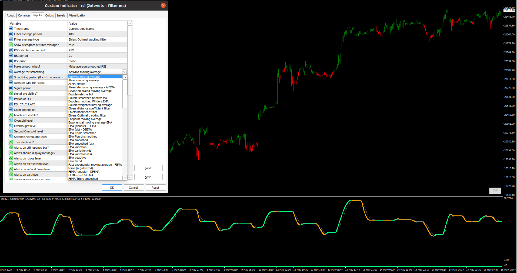The height and width of the screenshot is (273, 517).
Task: Switch to the Colors tab
Action: tap(49, 15)
